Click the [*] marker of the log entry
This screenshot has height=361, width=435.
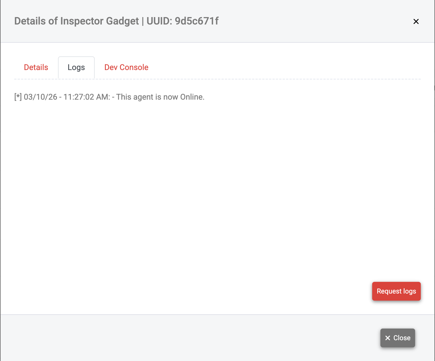[x=18, y=97]
